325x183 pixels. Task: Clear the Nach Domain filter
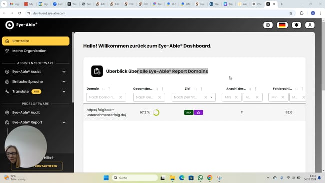tap(121, 97)
